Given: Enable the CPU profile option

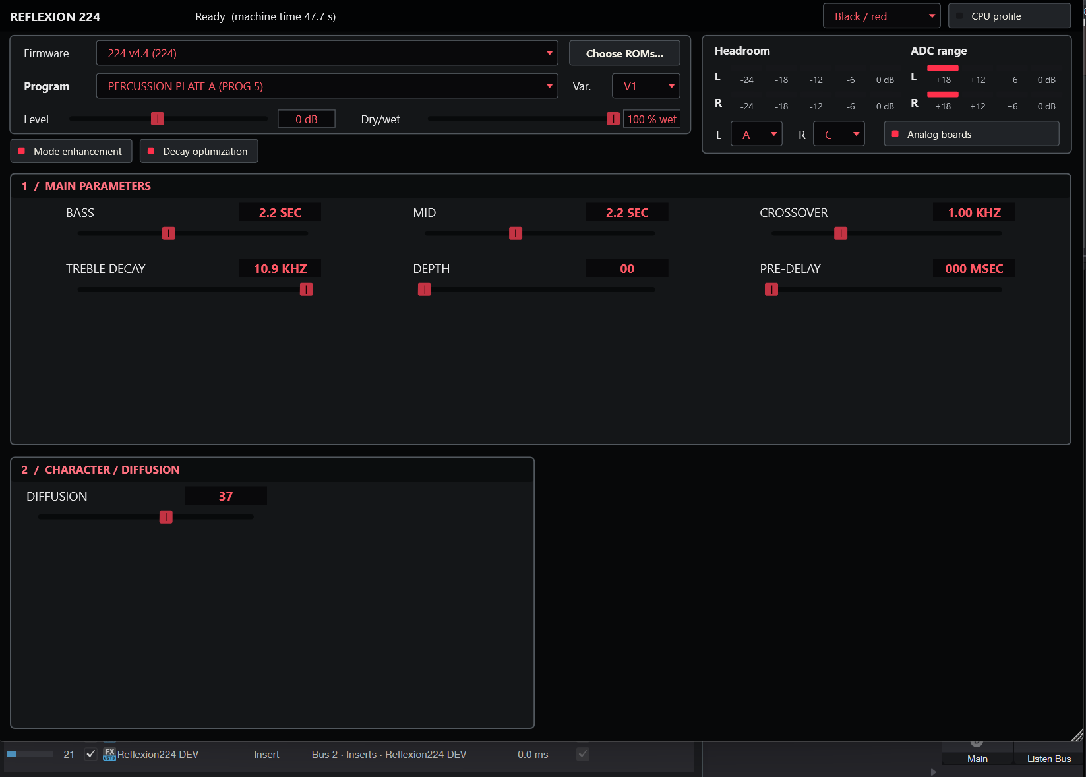Looking at the screenshot, I should tap(1009, 16).
